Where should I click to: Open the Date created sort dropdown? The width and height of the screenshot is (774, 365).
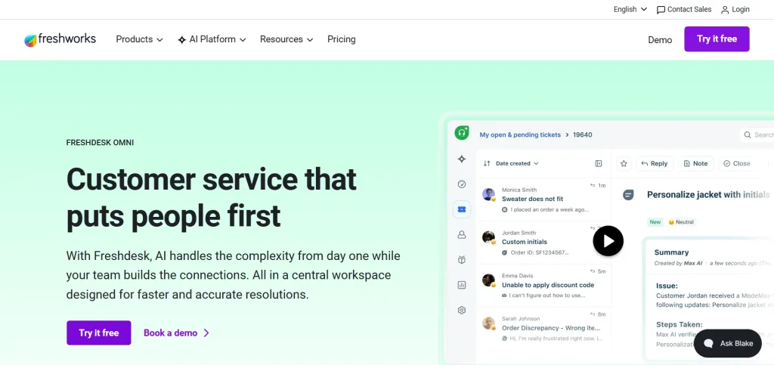point(517,163)
